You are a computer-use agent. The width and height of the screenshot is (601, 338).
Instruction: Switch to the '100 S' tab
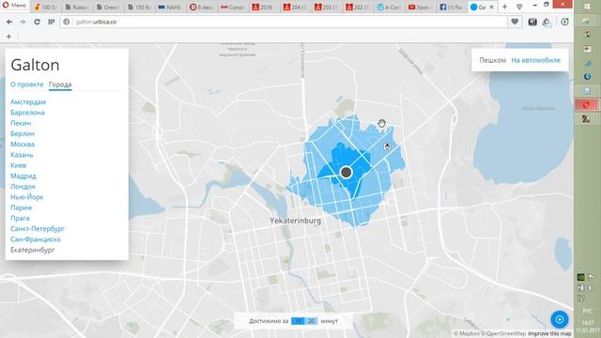[x=46, y=7]
